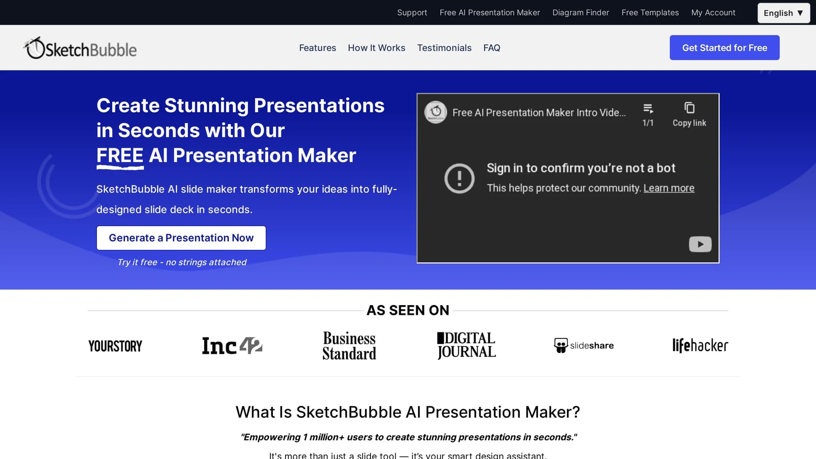Open the English language dropdown
Viewport: 816px width, 459px height.
783,13
